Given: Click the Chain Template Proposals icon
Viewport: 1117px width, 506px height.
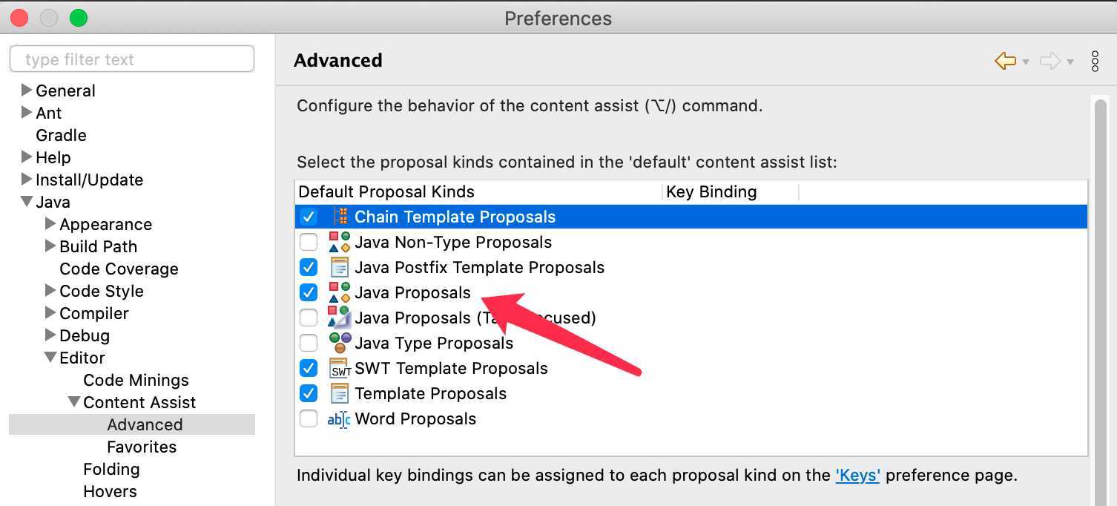Looking at the screenshot, I should click(340, 217).
